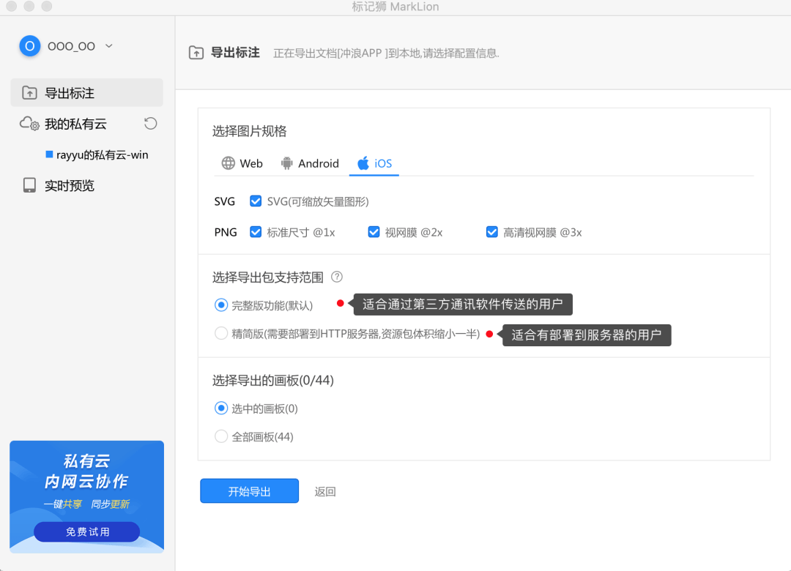Choose 选中的画板(0) radio option
Viewport: 791px width, 571px height.
221,408
